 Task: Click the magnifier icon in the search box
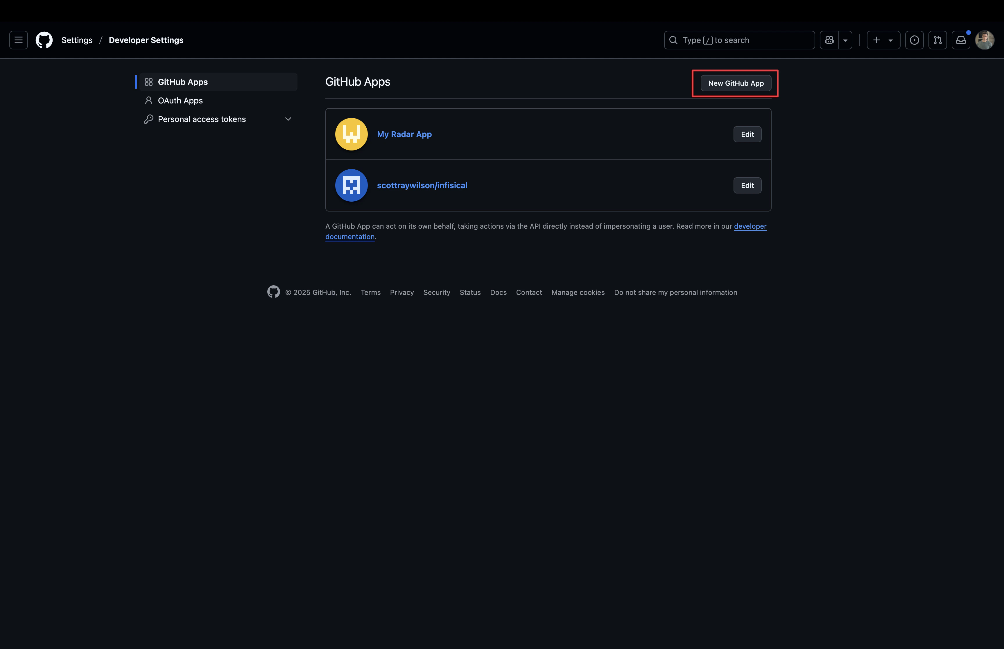pyautogui.click(x=673, y=40)
